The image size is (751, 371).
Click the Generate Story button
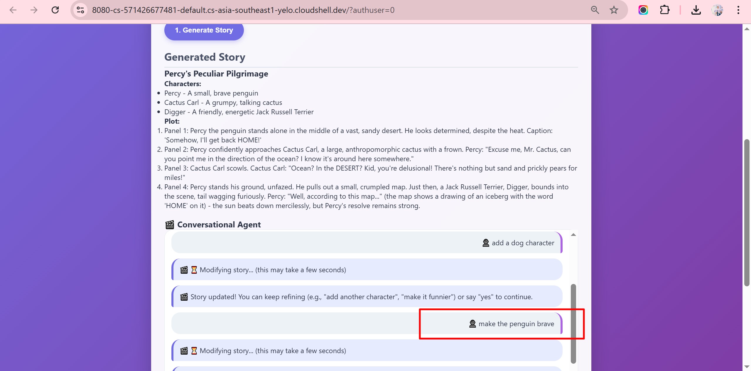tap(204, 30)
